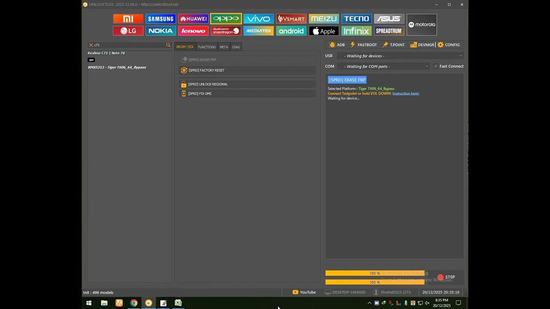Run [SPRD] FACTORY RESET
This screenshot has height=309, width=550.
tap(247, 70)
